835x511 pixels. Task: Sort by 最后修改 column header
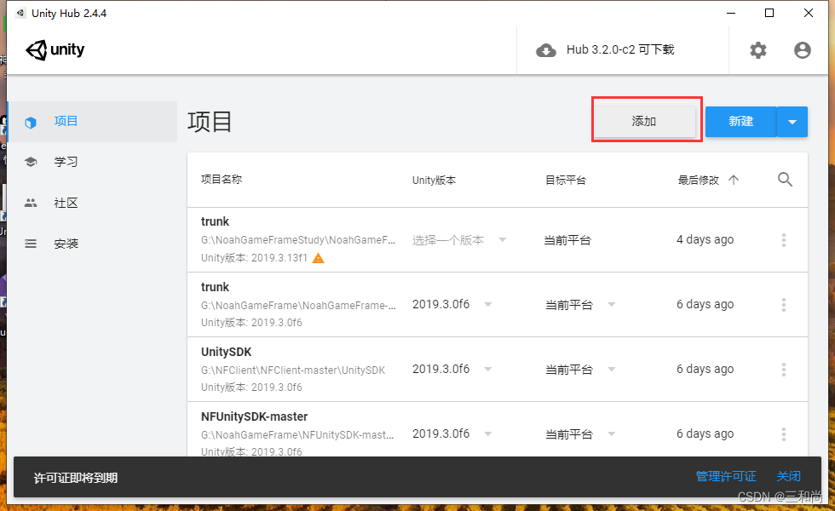tap(698, 180)
